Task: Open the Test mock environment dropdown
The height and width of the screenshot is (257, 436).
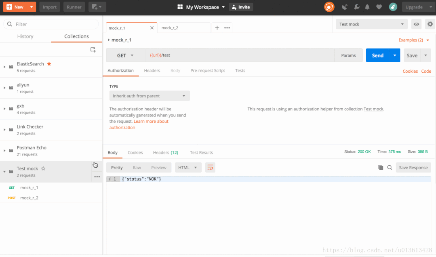Action: [371, 24]
